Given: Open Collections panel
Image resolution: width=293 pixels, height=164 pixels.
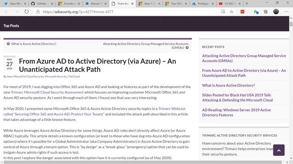Looking at the screenshot, I should 266,12.
